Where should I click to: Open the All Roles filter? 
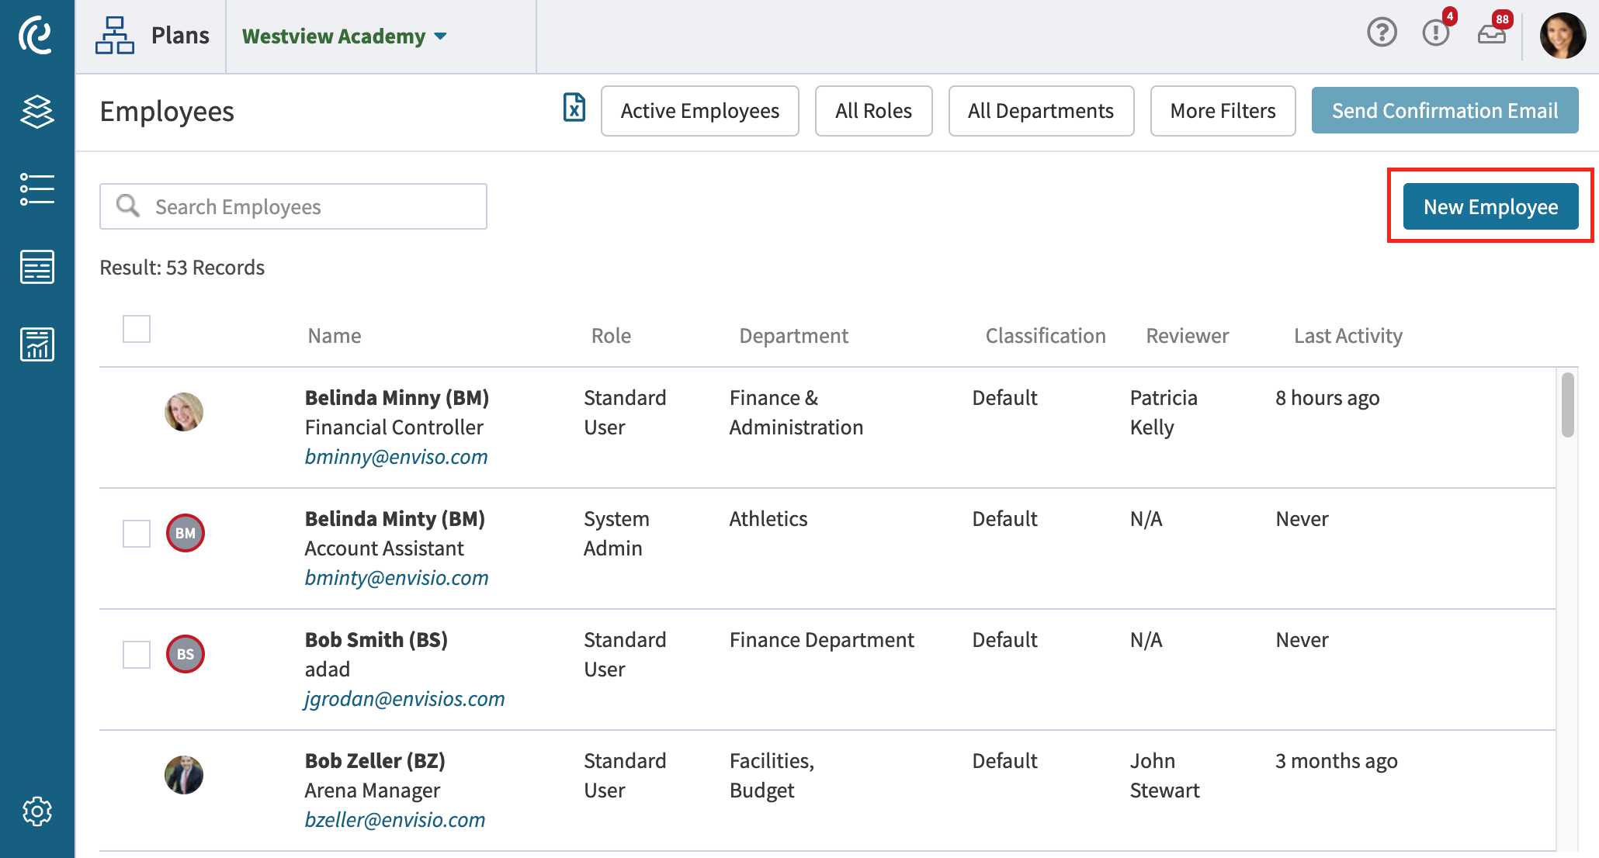click(x=873, y=110)
